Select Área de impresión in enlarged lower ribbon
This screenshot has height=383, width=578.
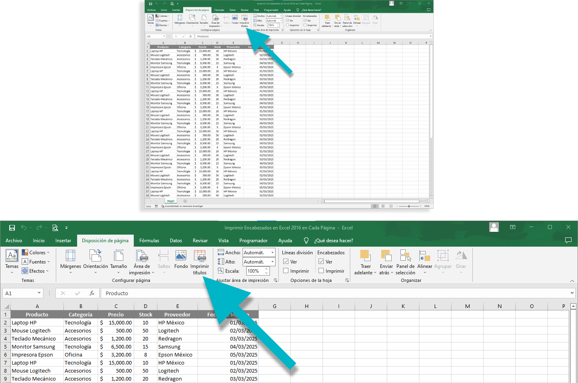[142, 257]
